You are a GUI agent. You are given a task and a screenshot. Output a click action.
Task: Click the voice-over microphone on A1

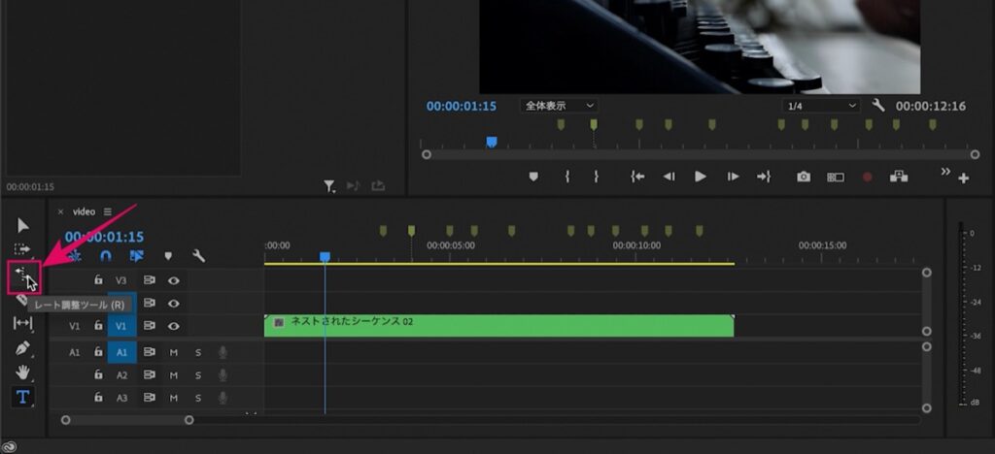click(223, 352)
